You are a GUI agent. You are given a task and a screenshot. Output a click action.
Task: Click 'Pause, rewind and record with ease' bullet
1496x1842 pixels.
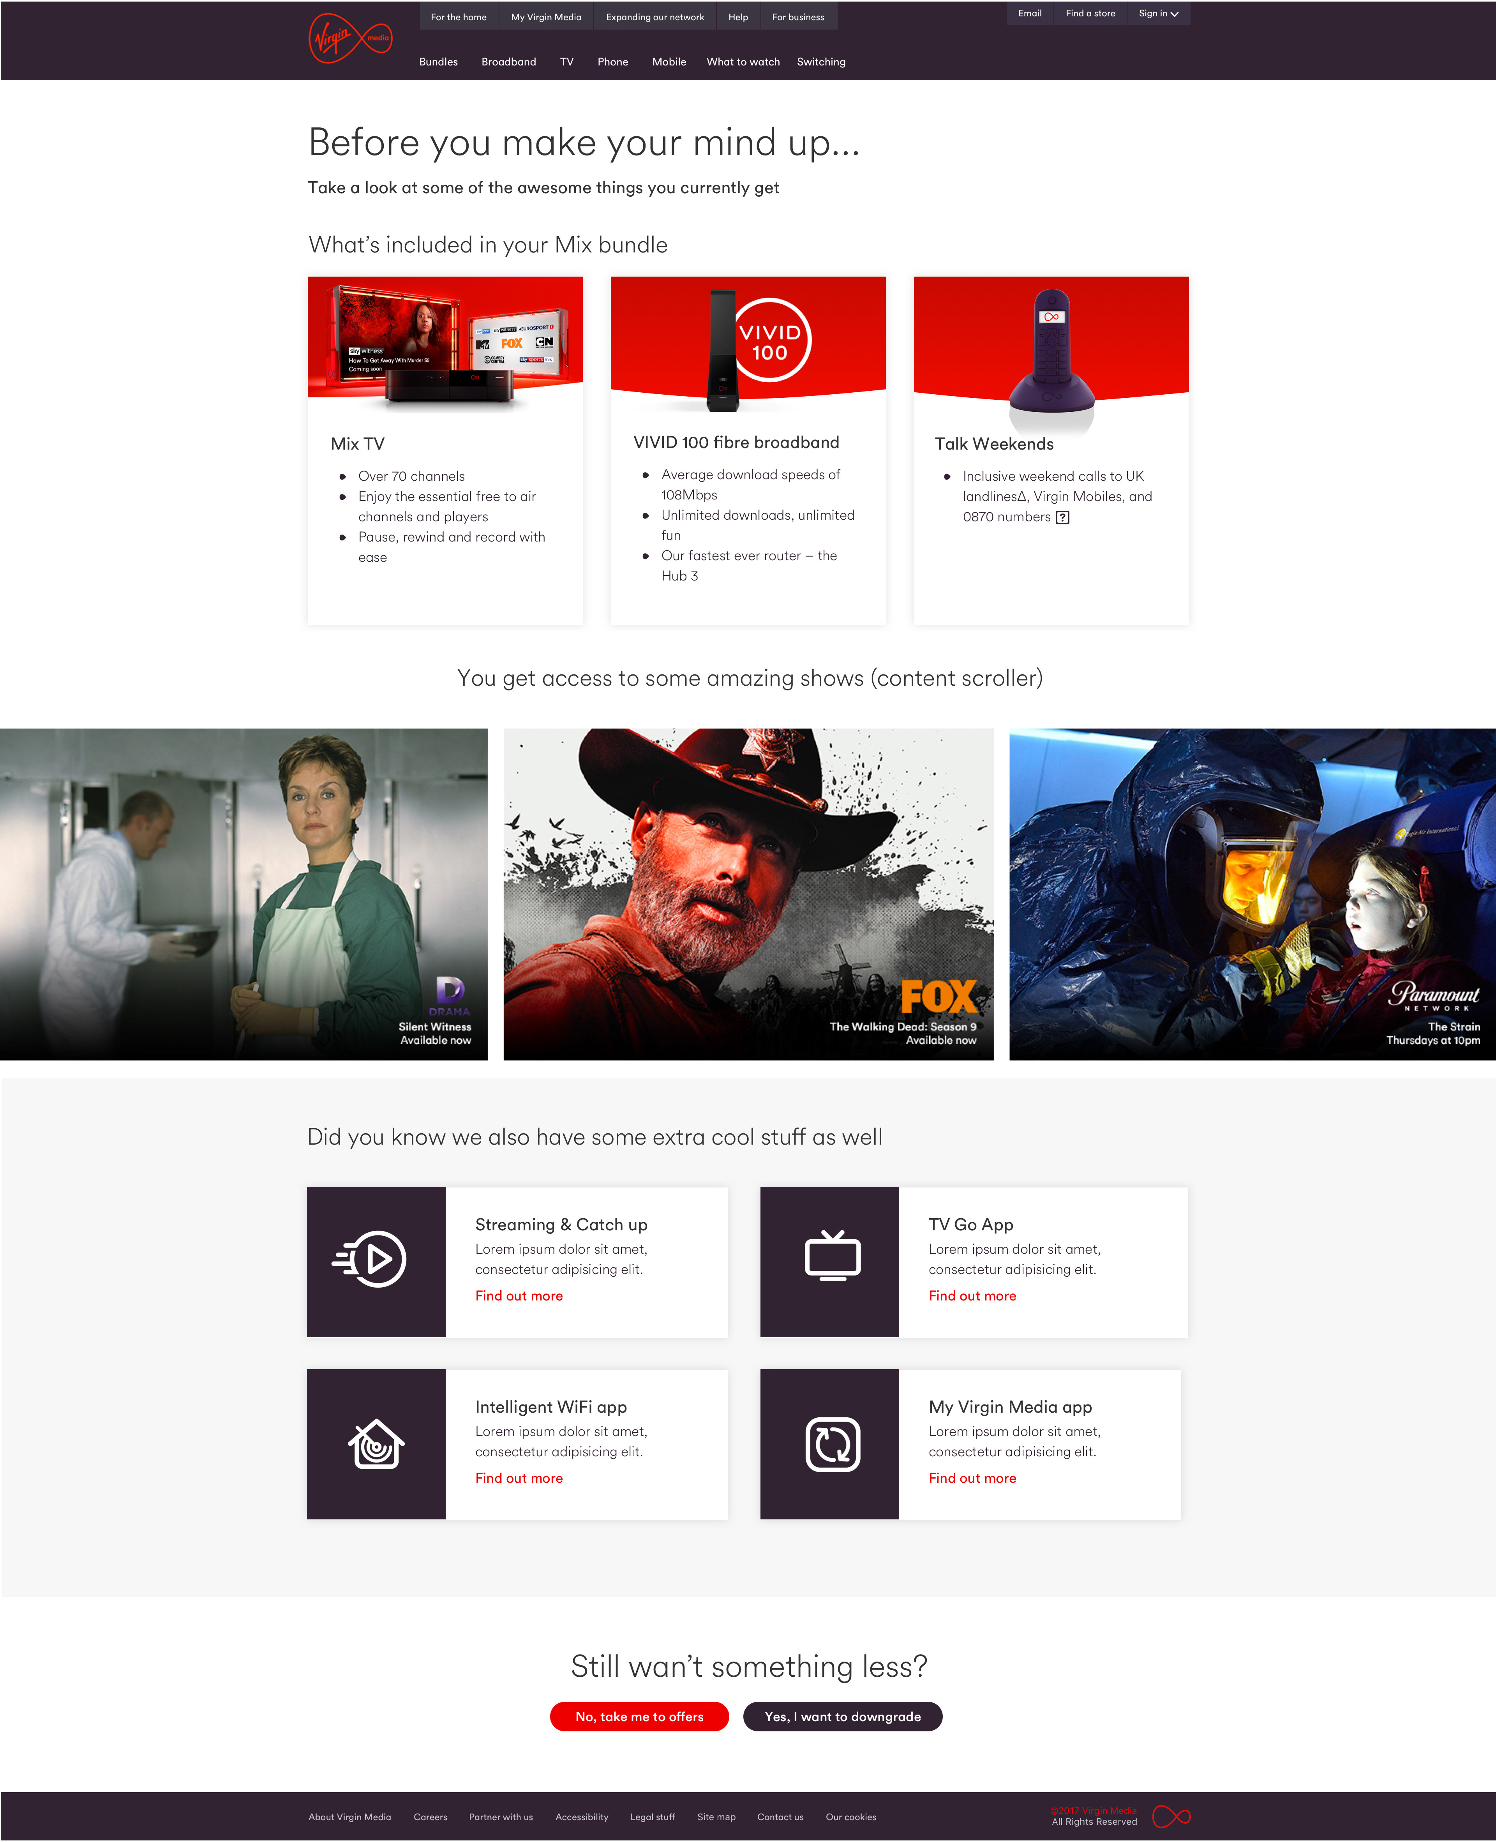click(452, 547)
